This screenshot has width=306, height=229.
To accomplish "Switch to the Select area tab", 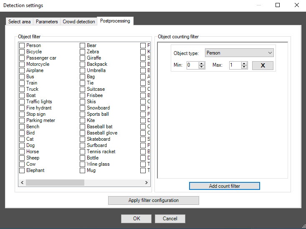I will click(x=20, y=22).
